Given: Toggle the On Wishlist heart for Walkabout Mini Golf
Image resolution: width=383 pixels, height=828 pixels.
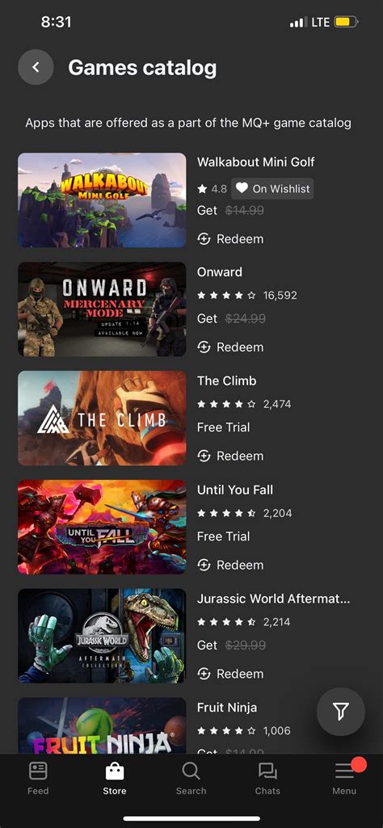Looking at the screenshot, I should pos(272,188).
